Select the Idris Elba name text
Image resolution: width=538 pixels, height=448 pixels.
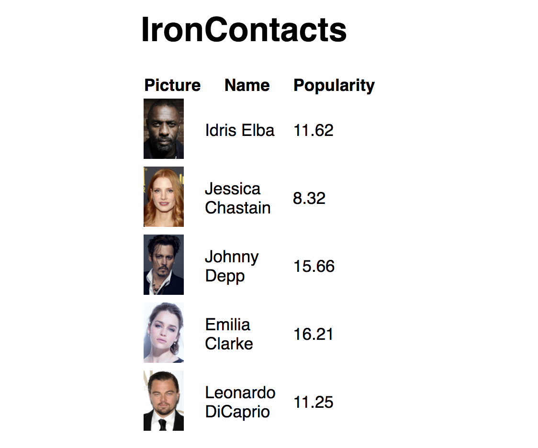[x=239, y=130]
